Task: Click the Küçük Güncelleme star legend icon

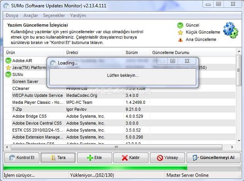Action: (x=180, y=32)
